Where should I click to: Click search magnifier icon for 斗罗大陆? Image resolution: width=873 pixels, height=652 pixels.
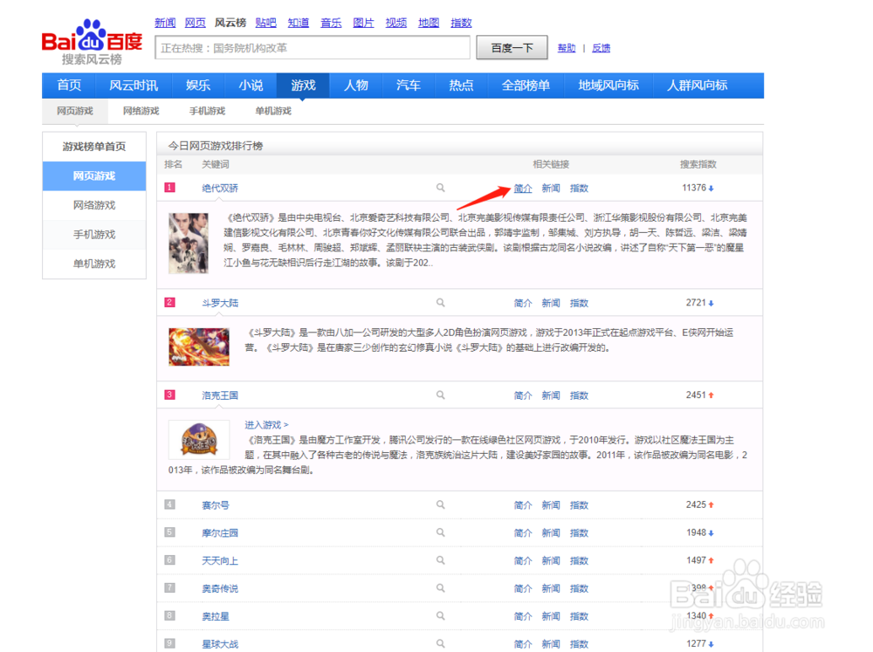tap(440, 303)
